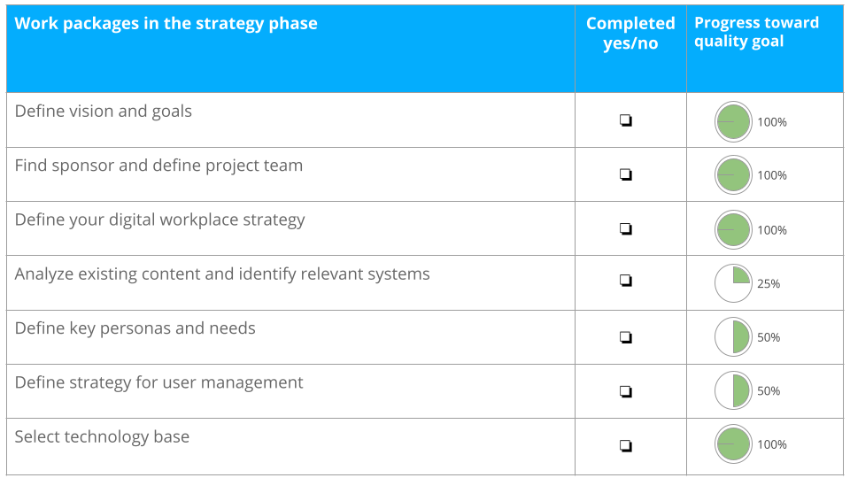
Task: Select the 50% pie icon for user management
Action: point(733,390)
